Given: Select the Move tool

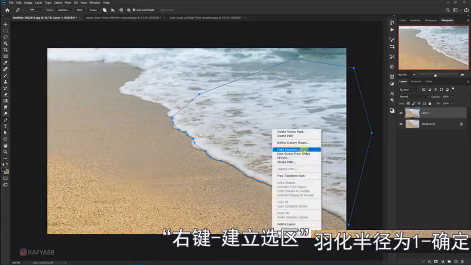Looking at the screenshot, I should (5, 25).
